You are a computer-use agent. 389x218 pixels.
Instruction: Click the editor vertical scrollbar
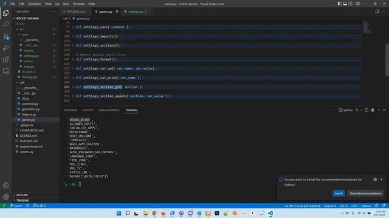pyautogui.click(x=387, y=59)
